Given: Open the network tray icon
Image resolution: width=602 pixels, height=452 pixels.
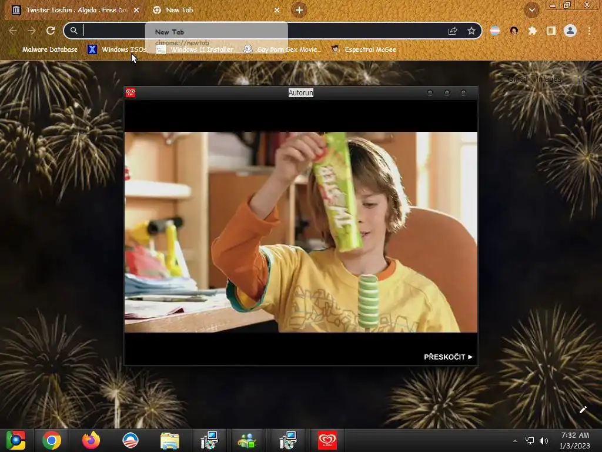Looking at the screenshot, I should point(530,441).
